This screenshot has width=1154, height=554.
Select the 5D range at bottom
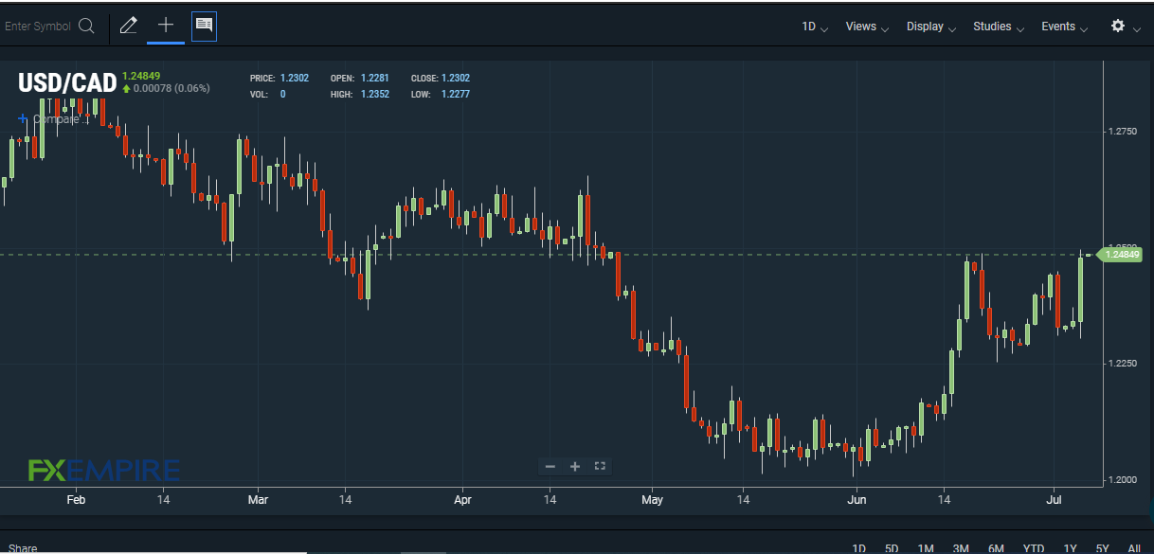pos(892,548)
